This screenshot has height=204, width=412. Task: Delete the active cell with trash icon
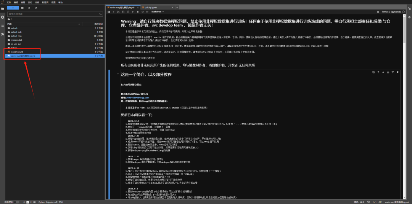398,72
